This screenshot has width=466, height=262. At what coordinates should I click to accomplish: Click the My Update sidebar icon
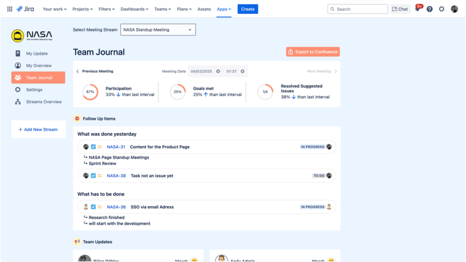(18, 53)
